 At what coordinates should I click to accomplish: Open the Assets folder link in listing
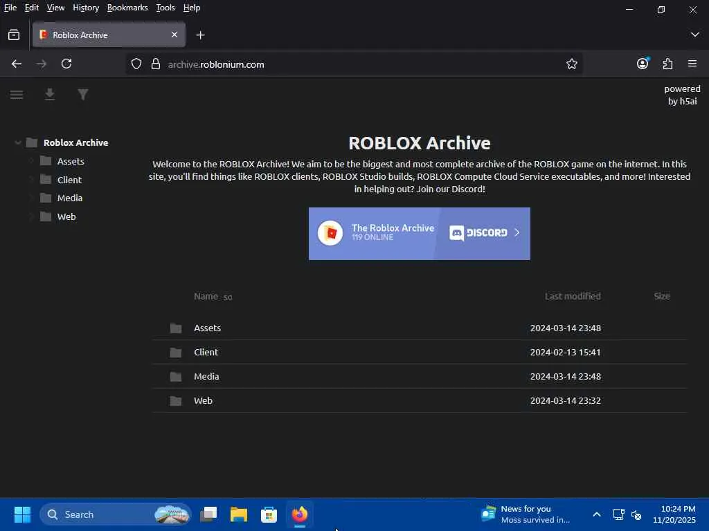(208, 328)
